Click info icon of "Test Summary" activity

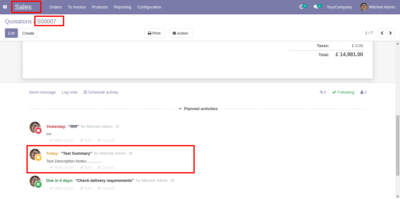131,153
